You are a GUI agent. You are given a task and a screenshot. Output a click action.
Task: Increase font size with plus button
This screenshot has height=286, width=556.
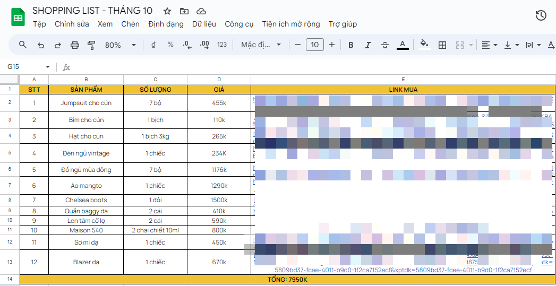(332, 45)
